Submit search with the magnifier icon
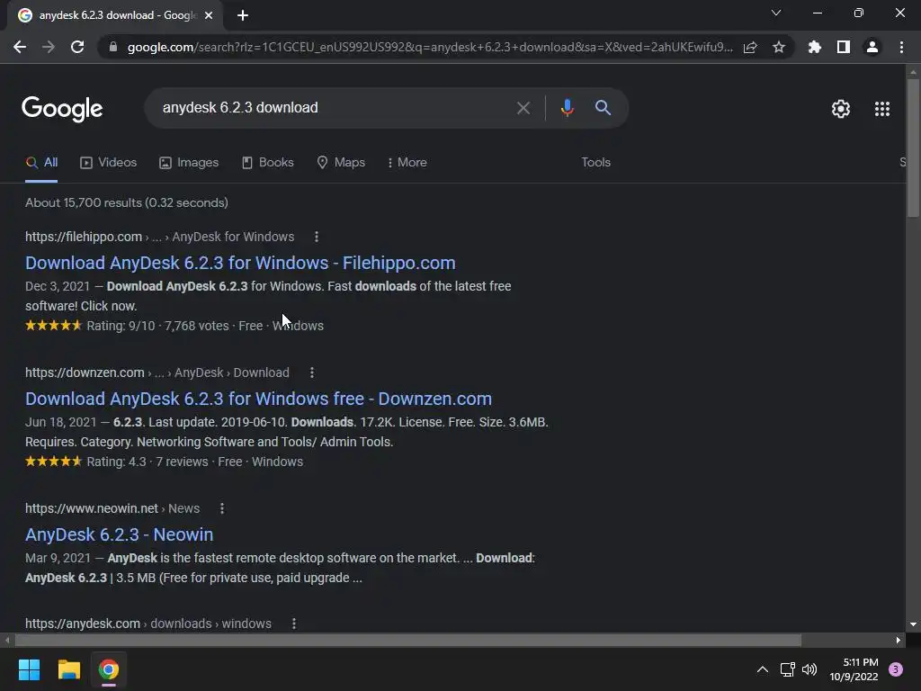 click(x=603, y=108)
